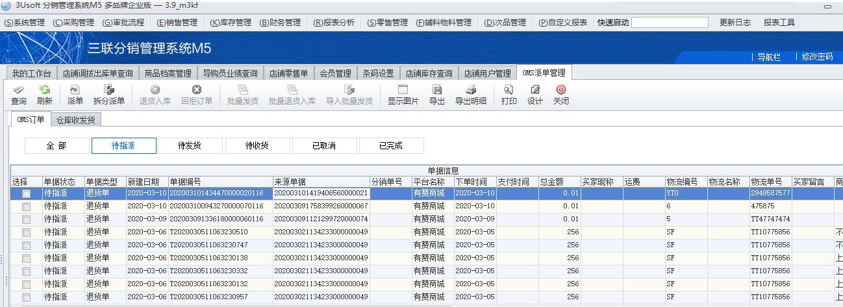843x307 pixels.
Task: Switch to the 店铺调拨出库单查询 tab
Action: [98, 73]
